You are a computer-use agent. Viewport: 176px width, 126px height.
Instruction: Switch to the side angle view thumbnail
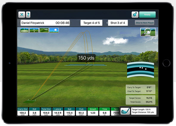44,30
